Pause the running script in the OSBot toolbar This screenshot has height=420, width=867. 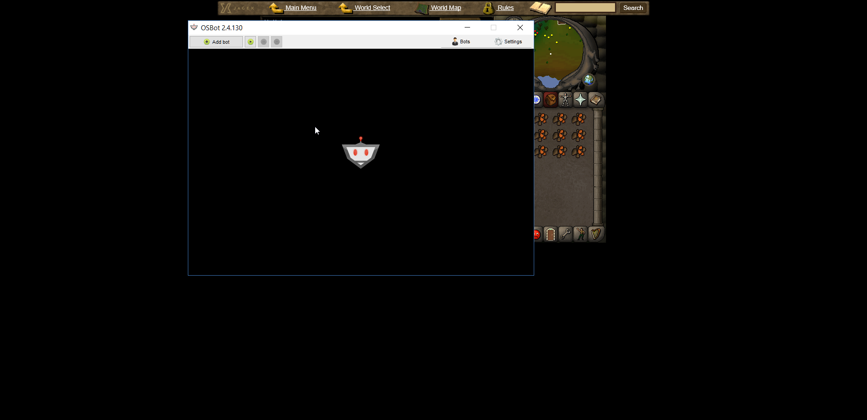point(264,42)
